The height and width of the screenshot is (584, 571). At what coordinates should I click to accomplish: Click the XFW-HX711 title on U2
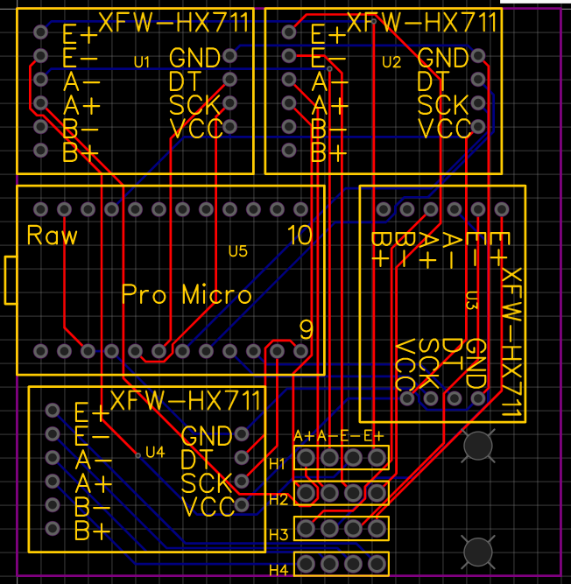[422, 23]
